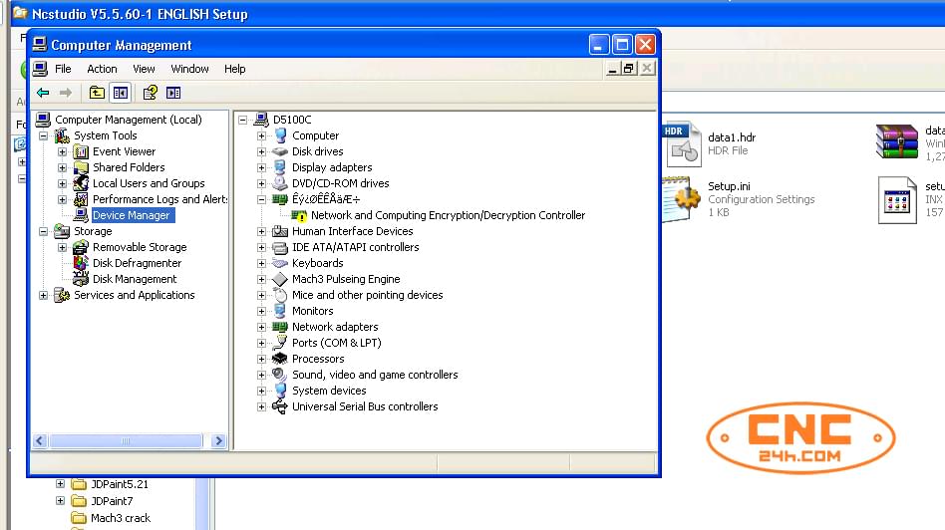This screenshot has width=945, height=530.
Task: Click the Sound, video and game controllers icon
Action: pyautogui.click(x=280, y=375)
